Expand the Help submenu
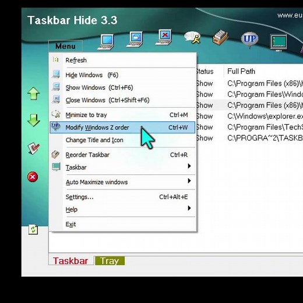The image size is (303, 303). point(123,209)
